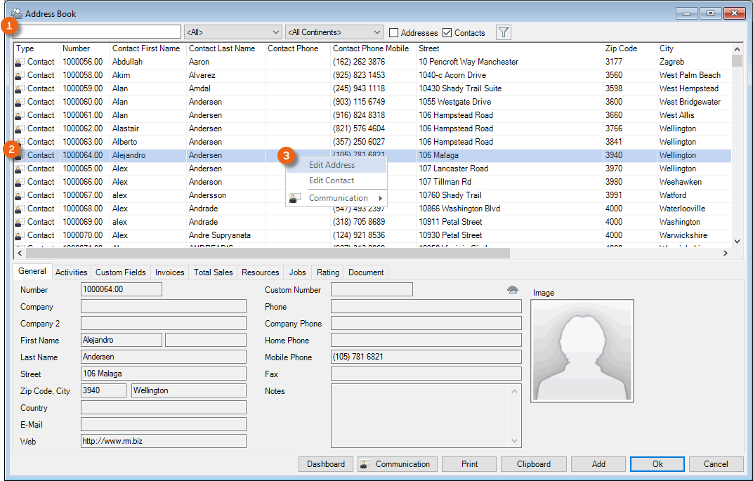Click the Clipboard button
This screenshot has height=481, width=753.
coord(532,464)
